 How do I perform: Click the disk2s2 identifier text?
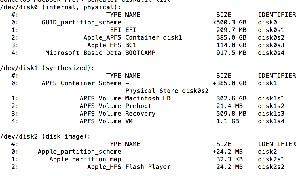click(x=271, y=167)
